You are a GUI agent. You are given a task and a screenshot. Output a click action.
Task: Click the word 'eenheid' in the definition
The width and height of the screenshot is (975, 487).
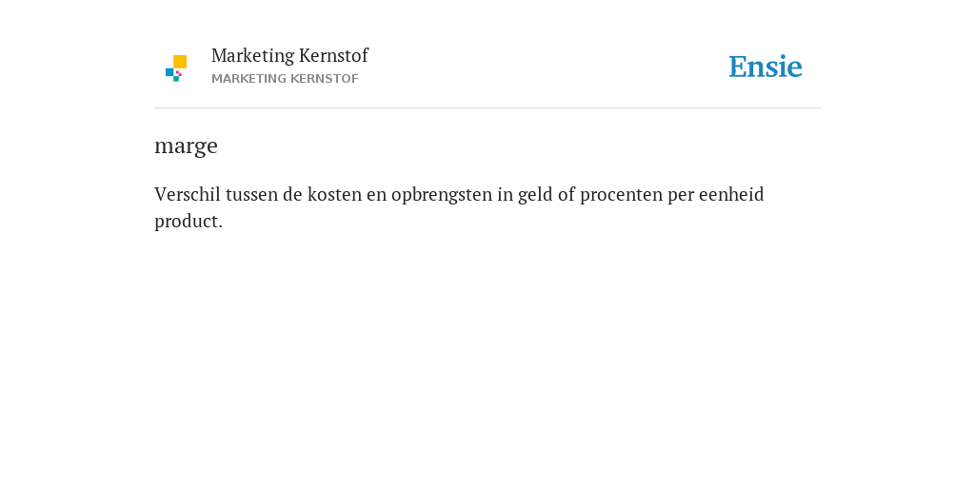click(x=731, y=194)
